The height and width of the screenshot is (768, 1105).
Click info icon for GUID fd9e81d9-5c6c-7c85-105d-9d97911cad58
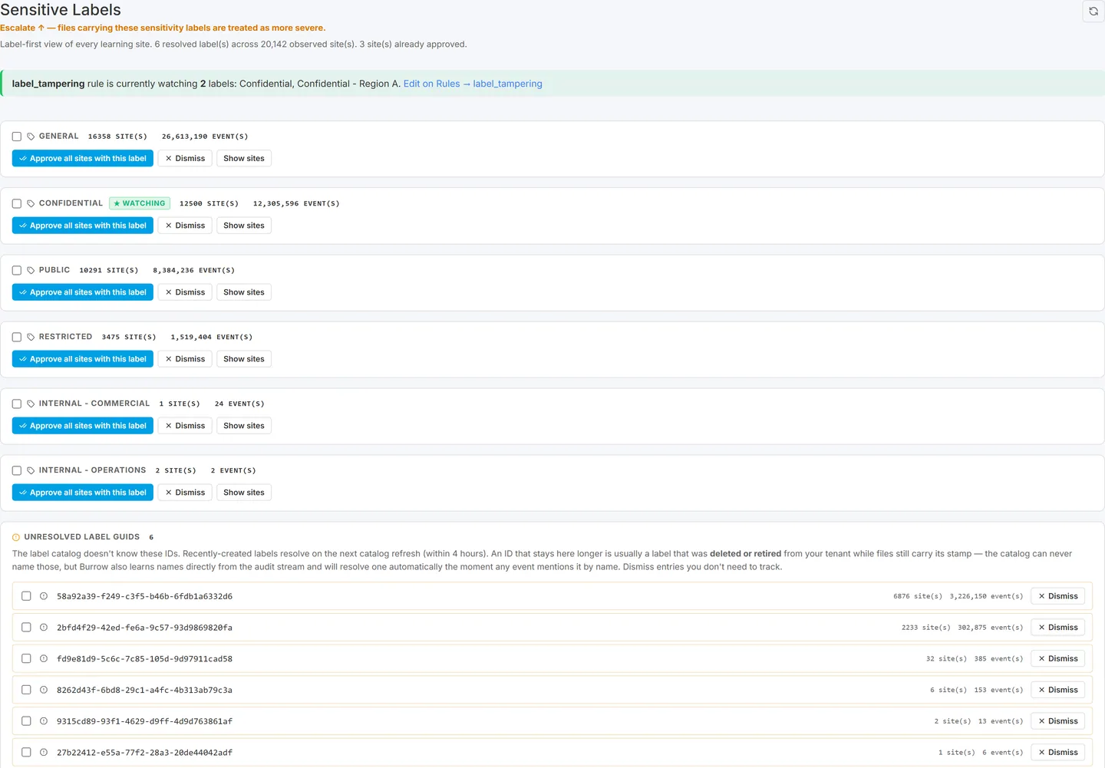click(x=44, y=659)
